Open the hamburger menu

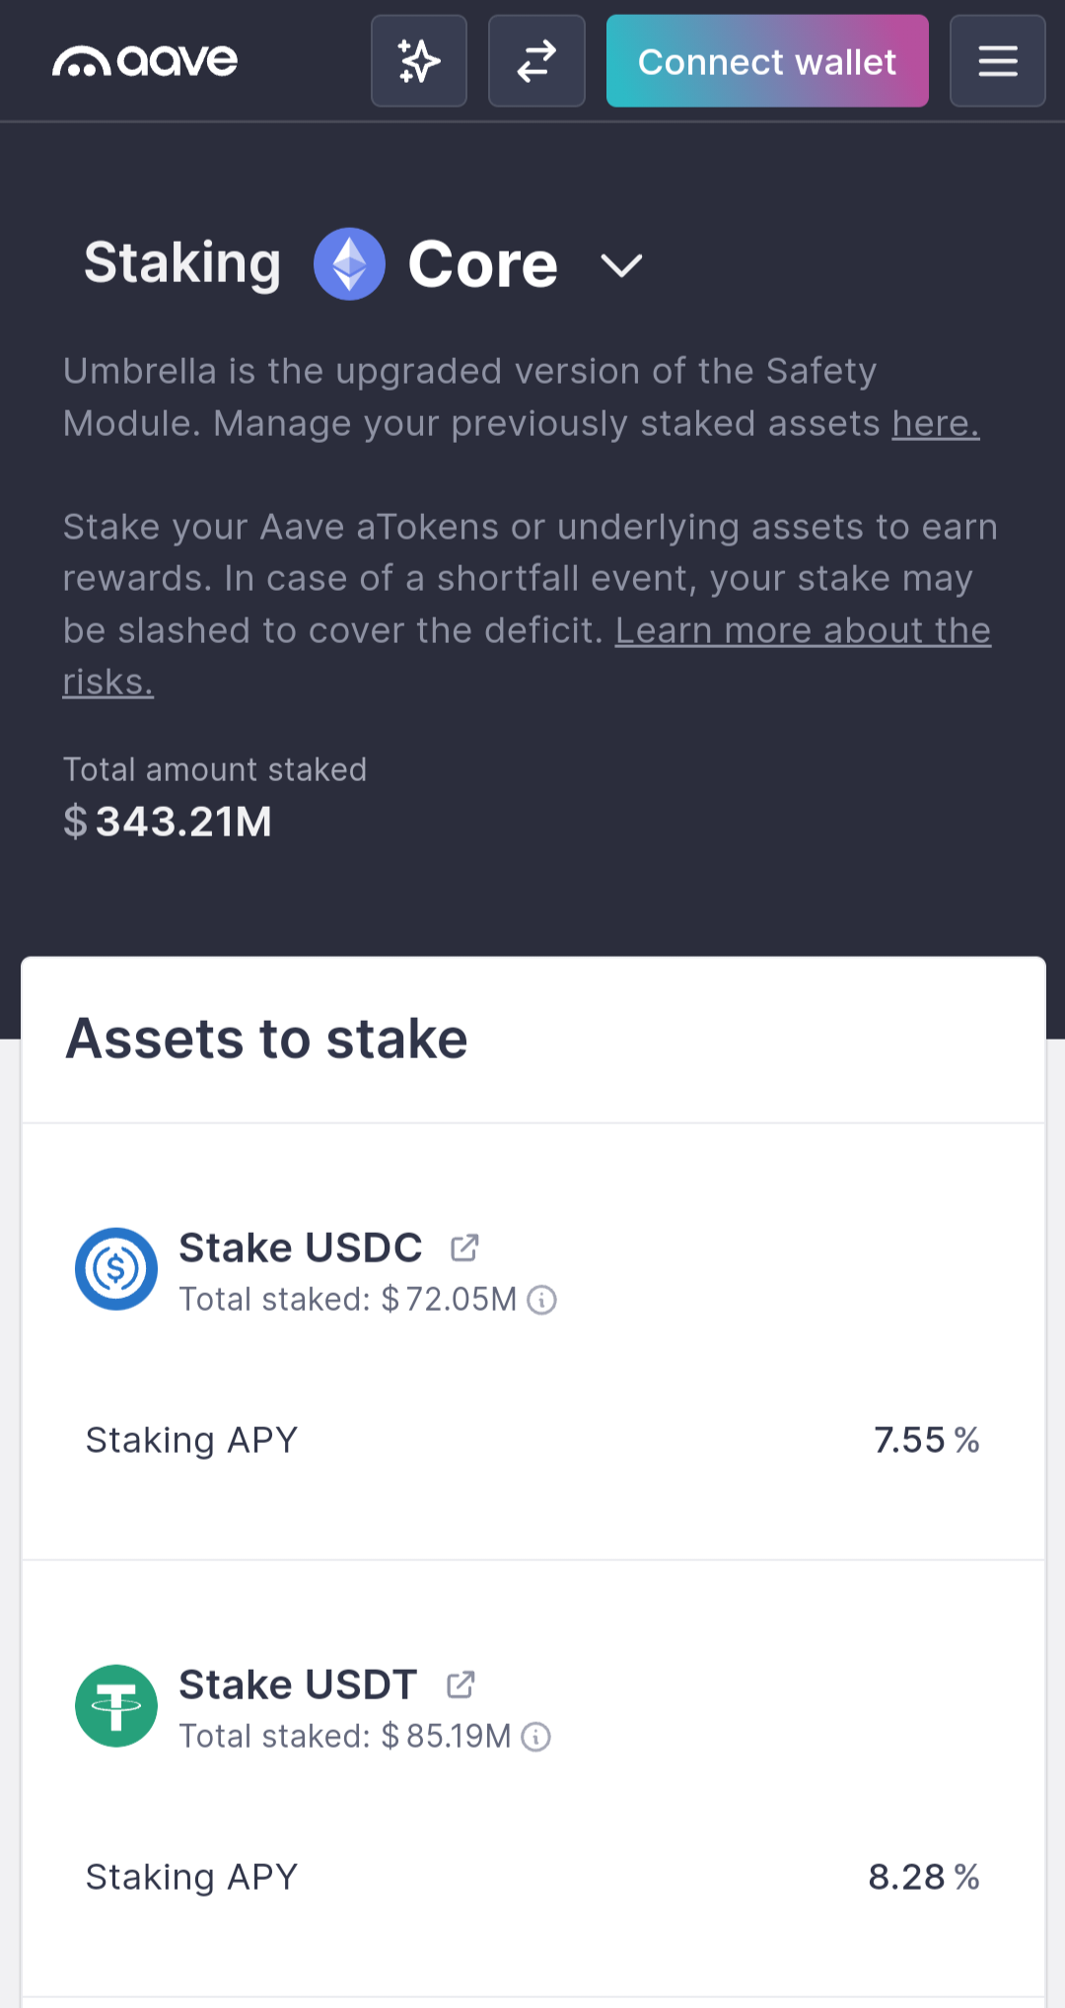coord(997,61)
